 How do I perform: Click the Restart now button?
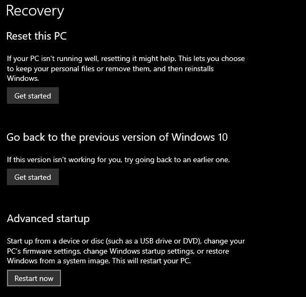pos(34,278)
